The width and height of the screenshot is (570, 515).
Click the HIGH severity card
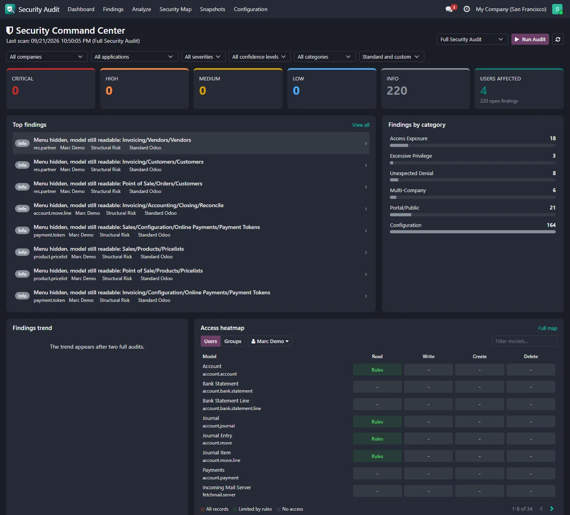pyautogui.click(x=145, y=88)
